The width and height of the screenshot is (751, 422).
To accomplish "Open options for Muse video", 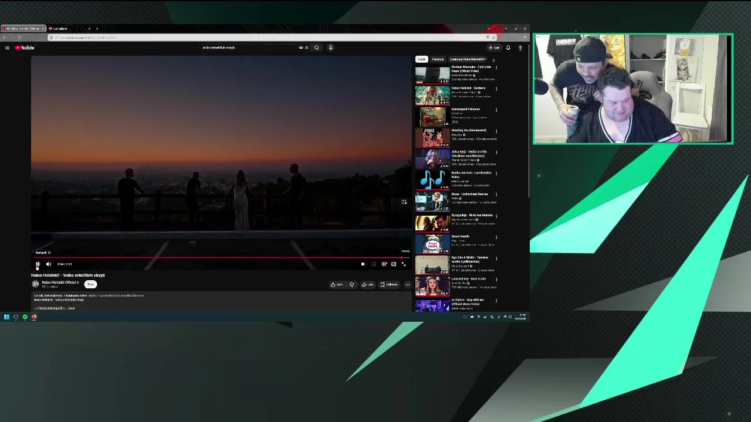I will (496, 194).
